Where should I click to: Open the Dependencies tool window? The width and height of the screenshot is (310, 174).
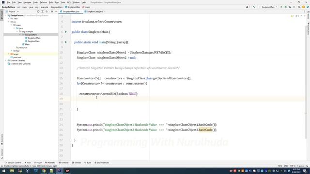(x=102, y=162)
